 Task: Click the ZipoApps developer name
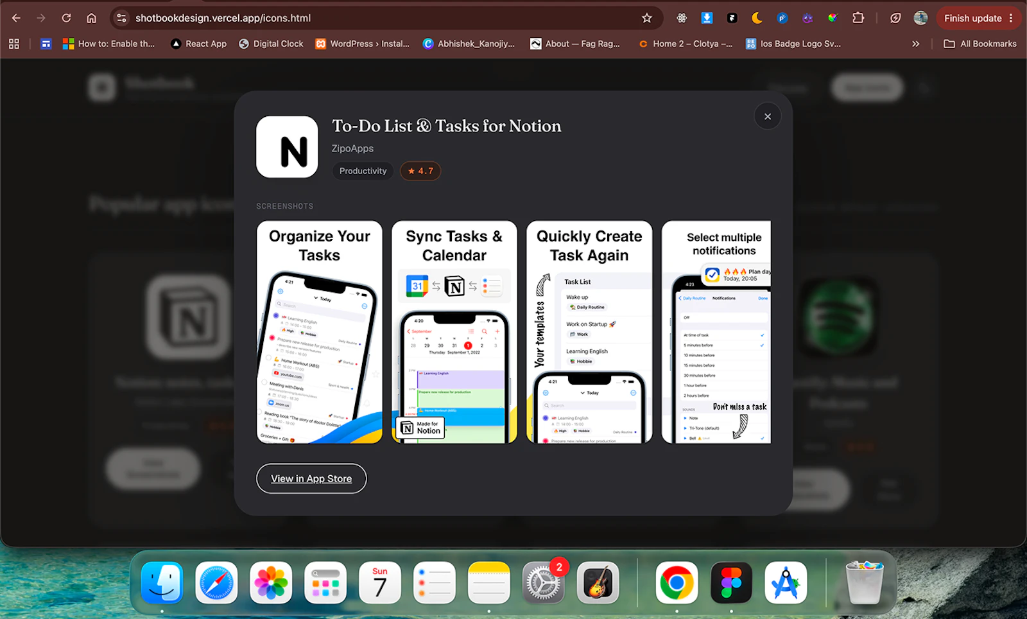[x=352, y=148]
